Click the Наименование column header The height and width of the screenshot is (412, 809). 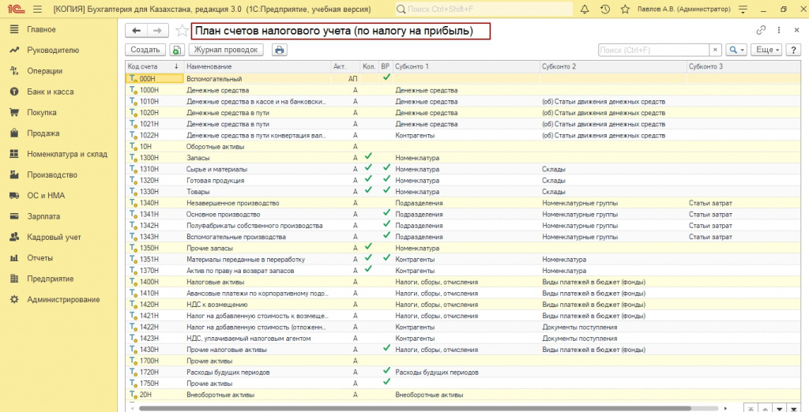258,66
